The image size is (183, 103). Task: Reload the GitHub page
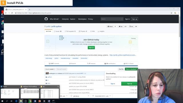coord(12,13)
